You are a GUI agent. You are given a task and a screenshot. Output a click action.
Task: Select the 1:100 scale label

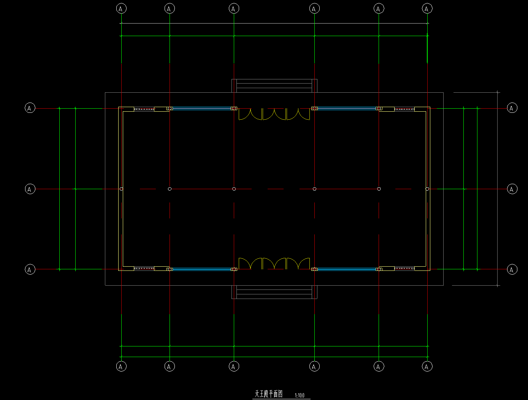(300, 395)
